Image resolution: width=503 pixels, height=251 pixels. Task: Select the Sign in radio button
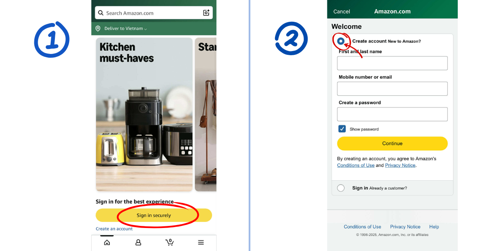click(341, 188)
